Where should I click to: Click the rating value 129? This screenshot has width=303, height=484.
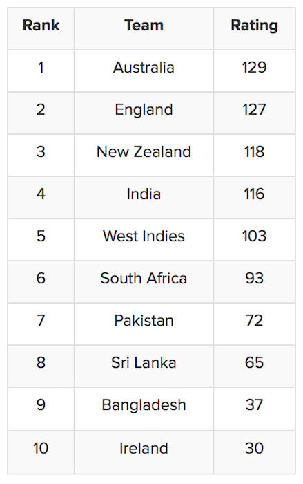point(254,67)
